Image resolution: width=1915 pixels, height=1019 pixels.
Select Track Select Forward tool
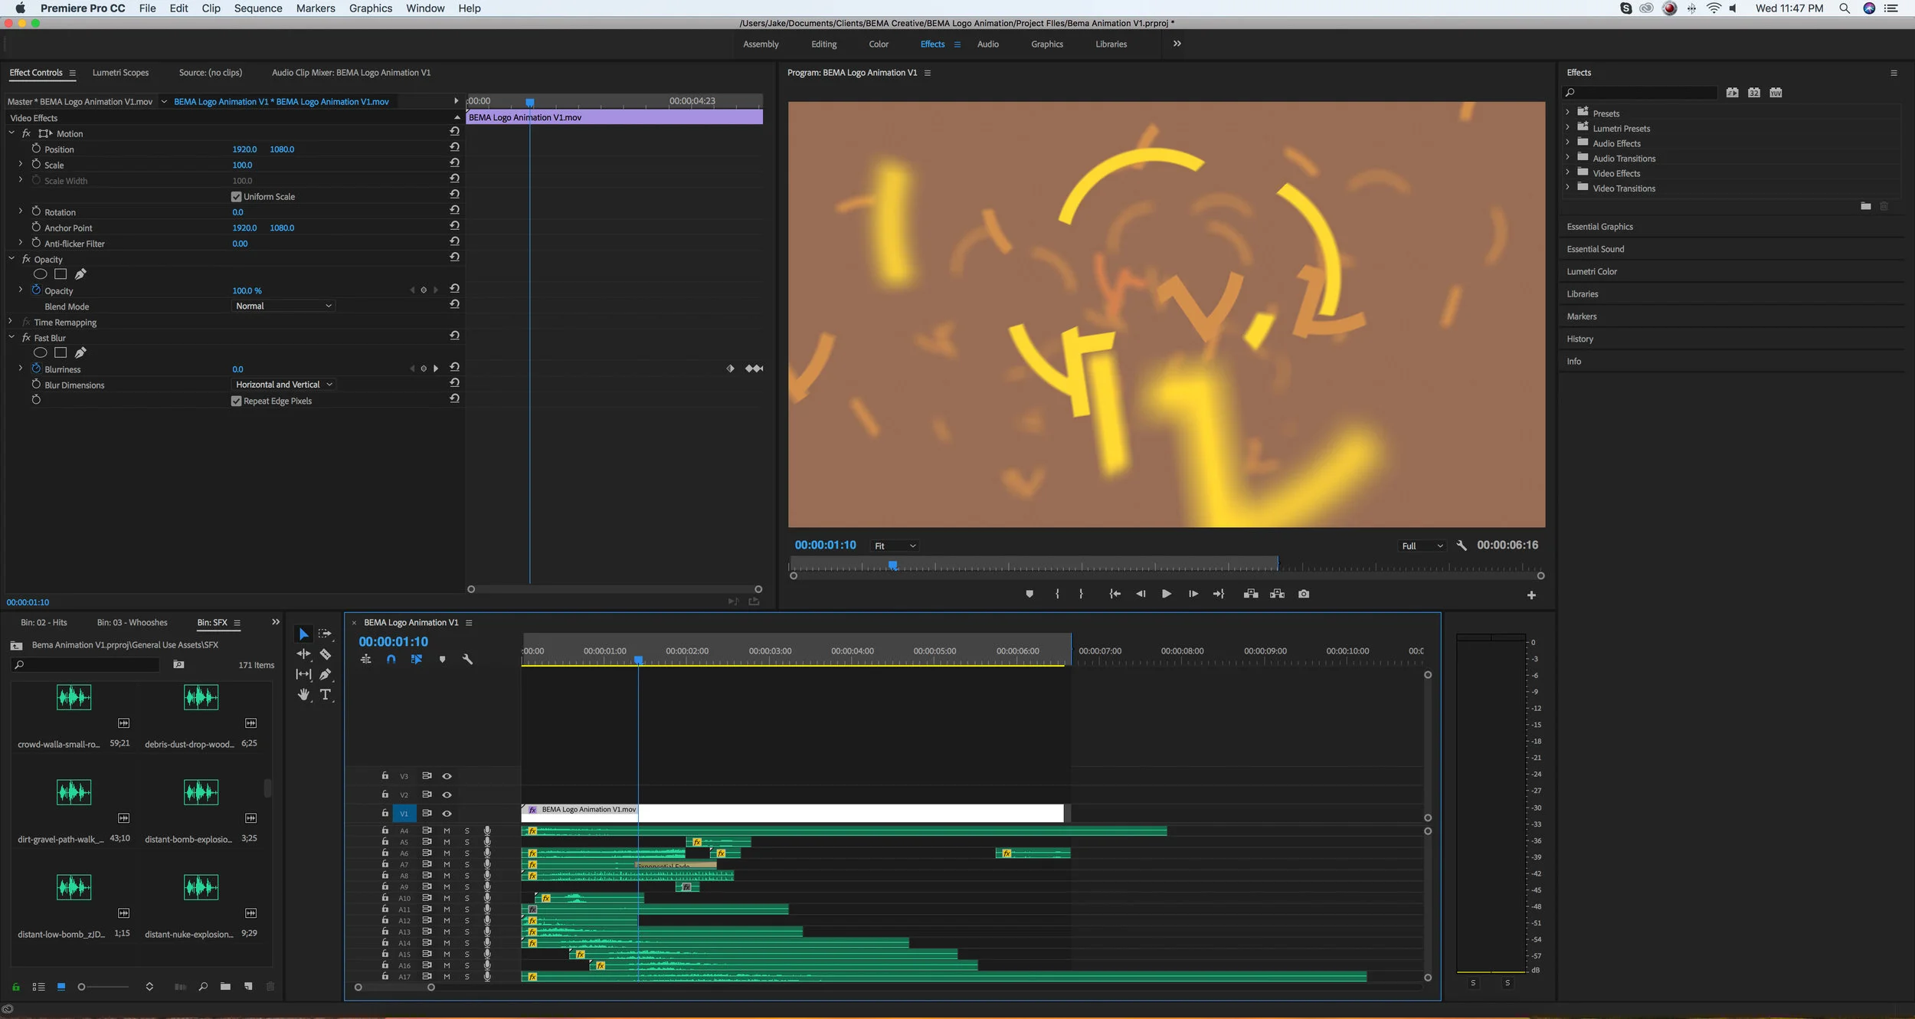326,634
